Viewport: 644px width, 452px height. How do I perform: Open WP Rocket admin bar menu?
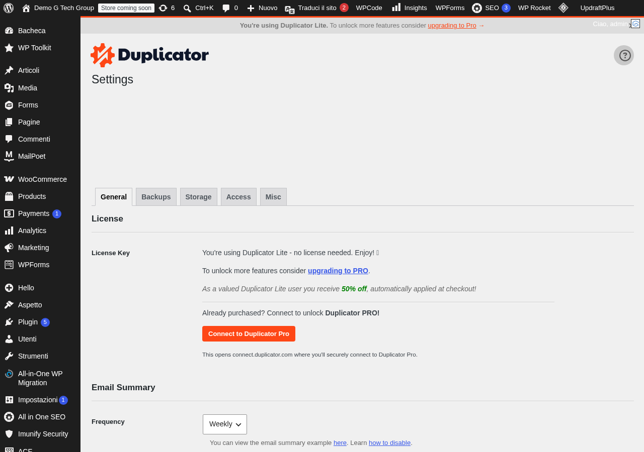(534, 8)
